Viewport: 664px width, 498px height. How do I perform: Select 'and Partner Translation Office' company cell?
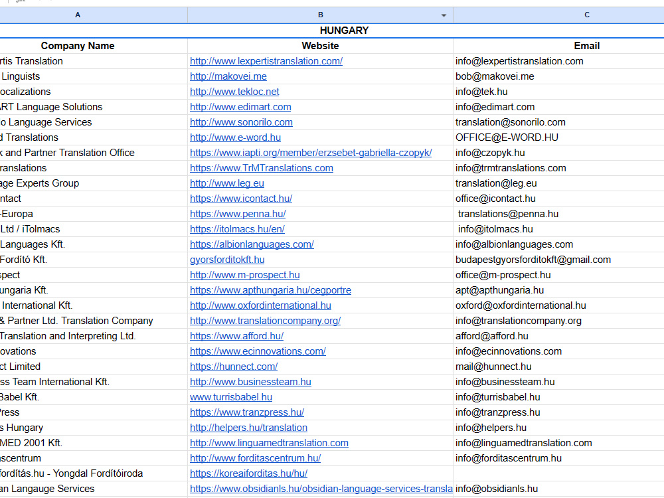coord(94,153)
